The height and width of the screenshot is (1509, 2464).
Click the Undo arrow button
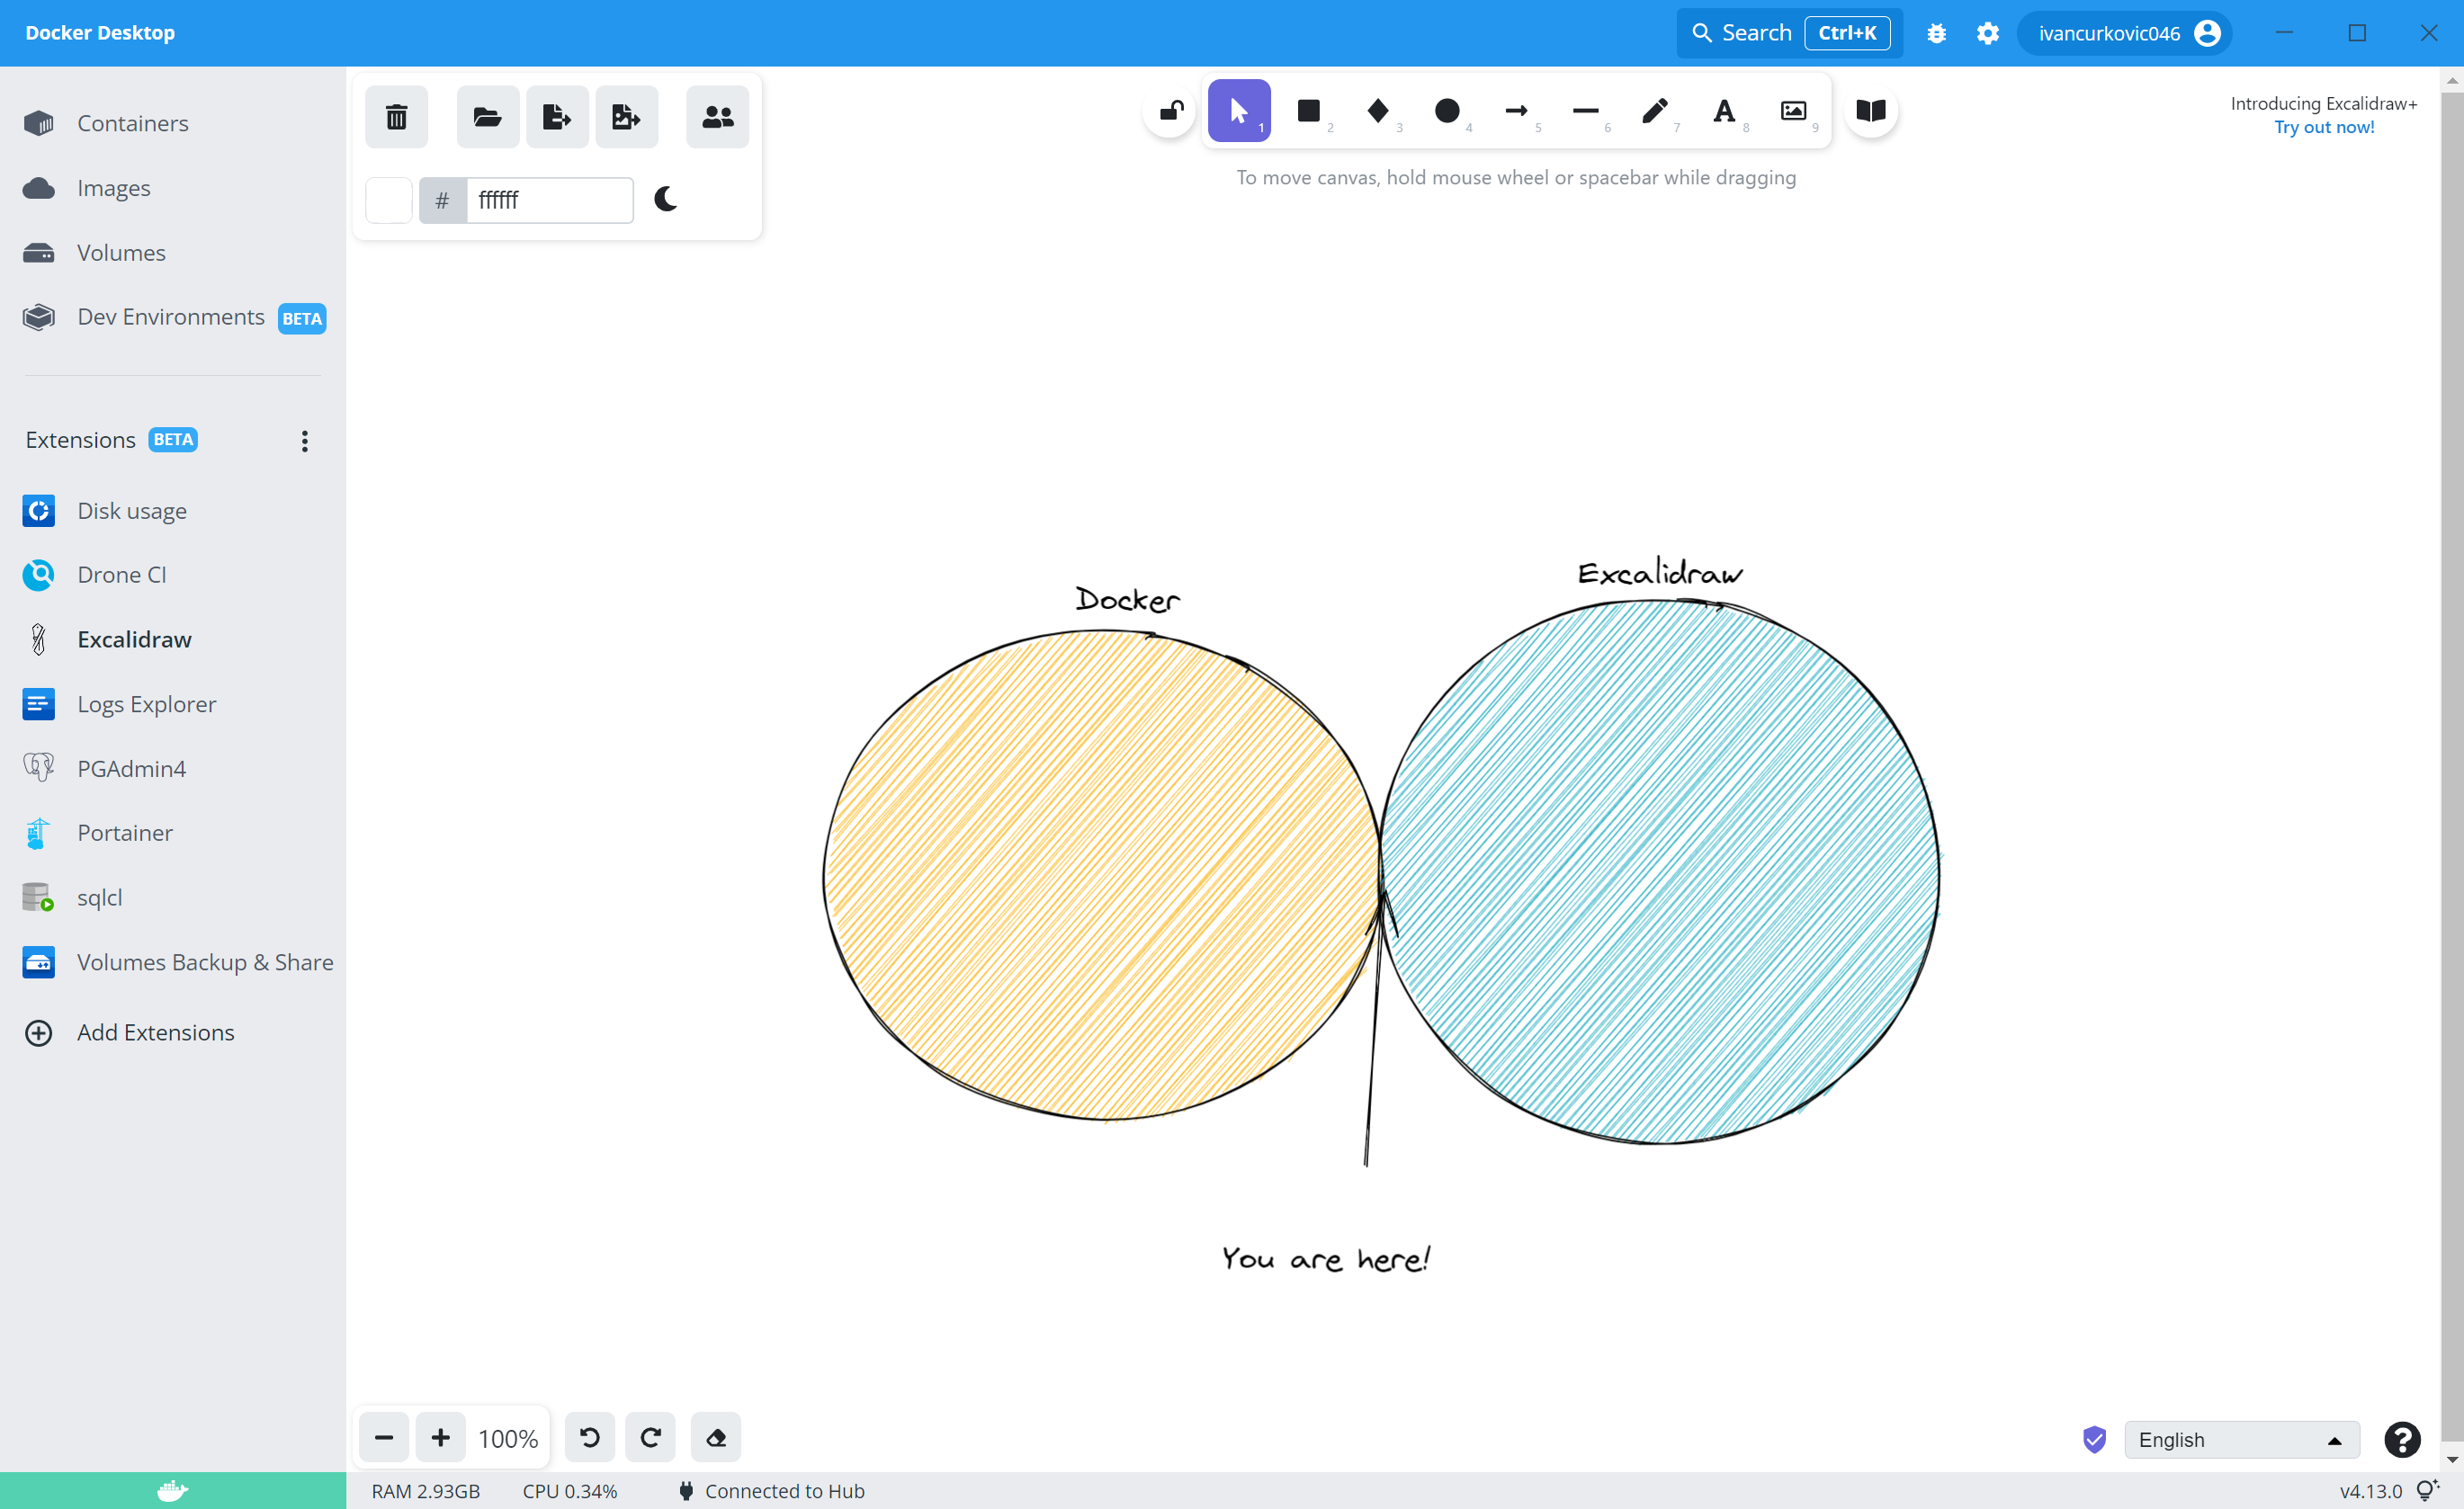[x=590, y=1438]
